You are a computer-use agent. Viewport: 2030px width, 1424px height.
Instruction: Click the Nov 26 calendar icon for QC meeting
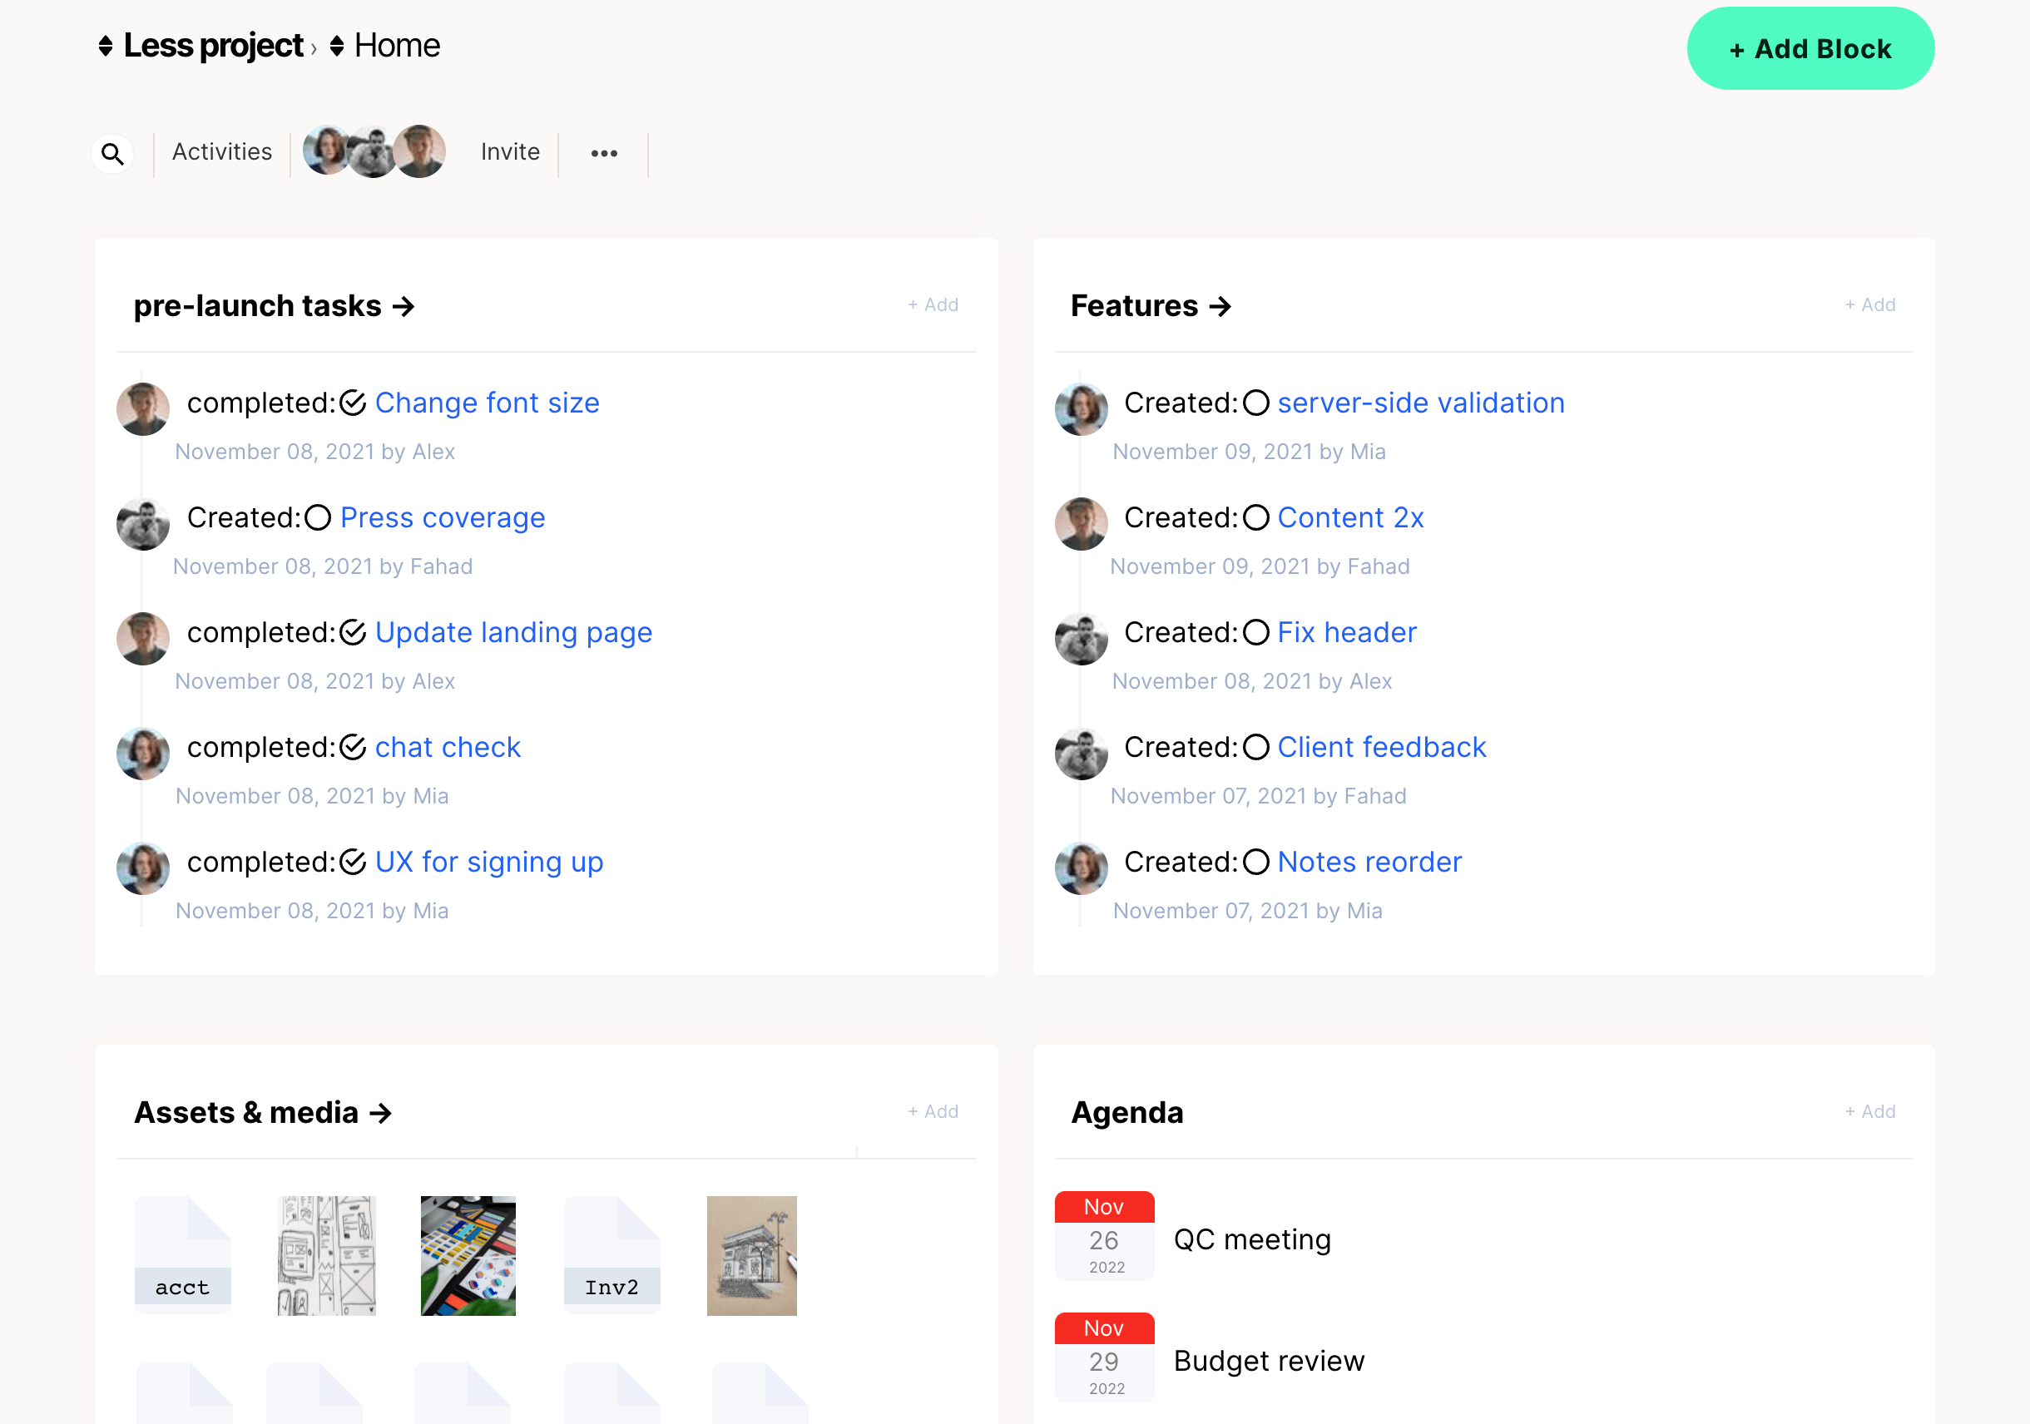pyautogui.click(x=1104, y=1236)
